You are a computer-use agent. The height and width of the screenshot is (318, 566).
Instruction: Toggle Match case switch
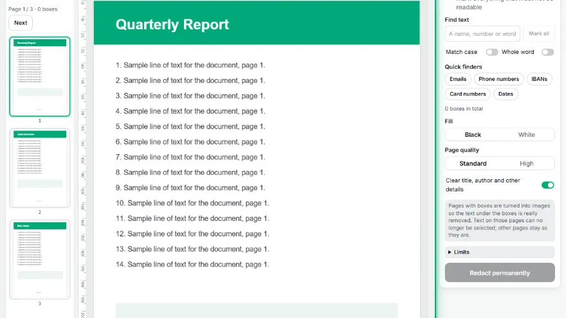pos(491,52)
